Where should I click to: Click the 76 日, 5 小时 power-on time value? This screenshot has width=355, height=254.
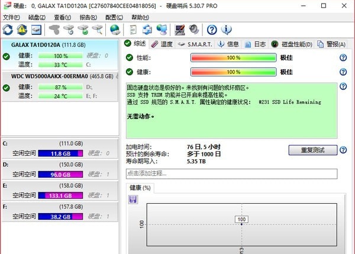tap(204, 147)
